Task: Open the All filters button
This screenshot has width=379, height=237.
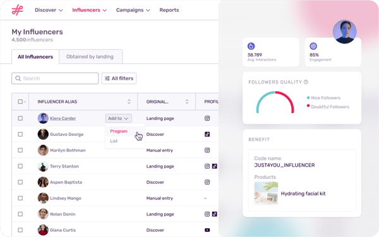Action: click(119, 78)
